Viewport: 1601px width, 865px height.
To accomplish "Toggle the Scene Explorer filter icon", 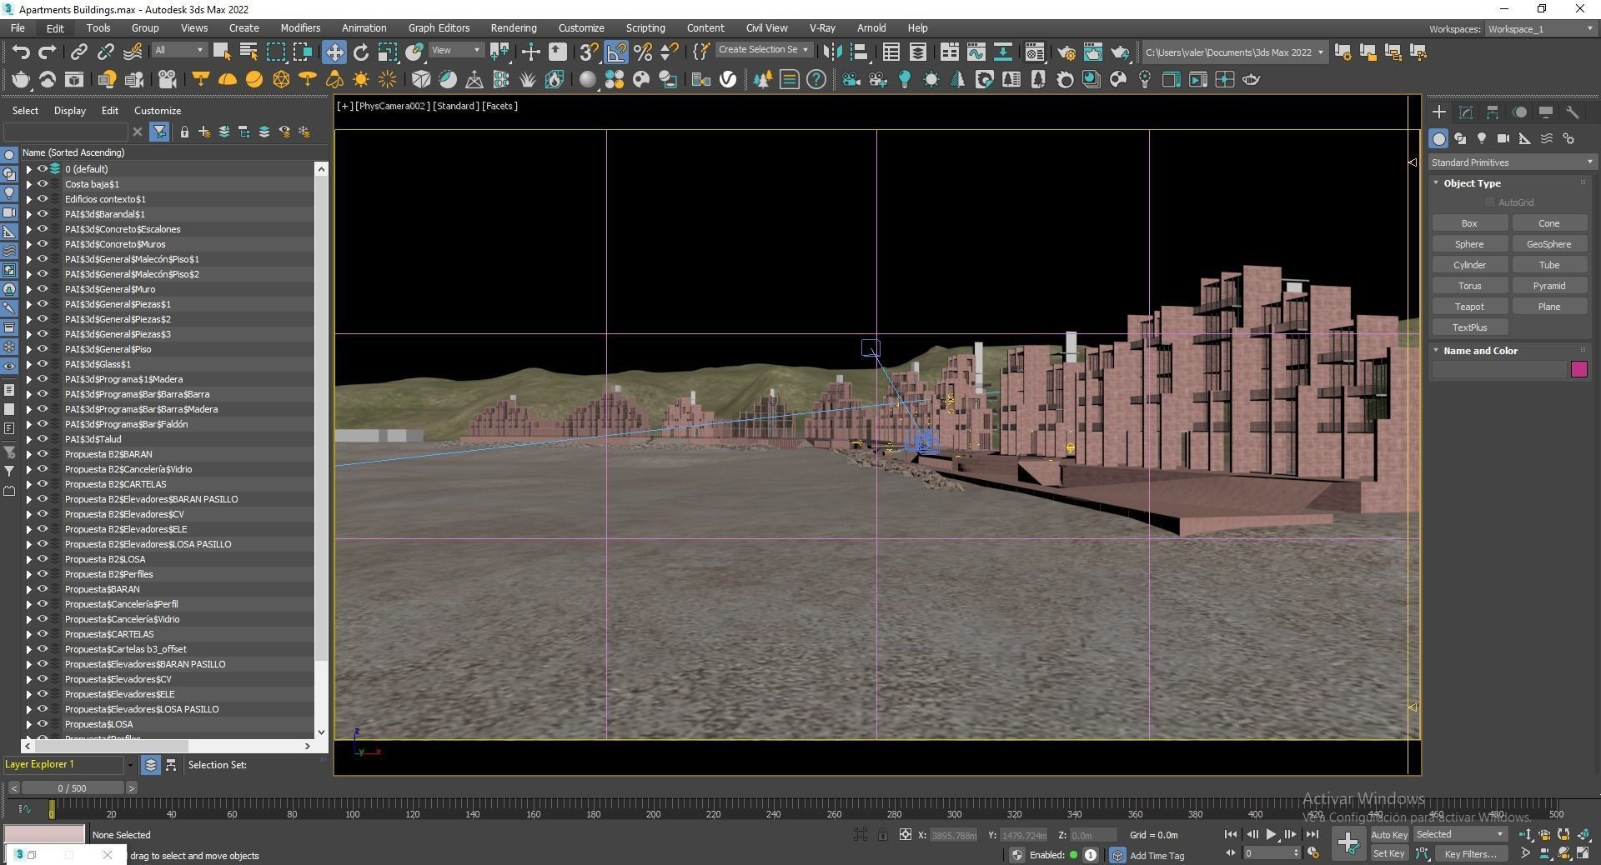I will (x=158, y=132).
